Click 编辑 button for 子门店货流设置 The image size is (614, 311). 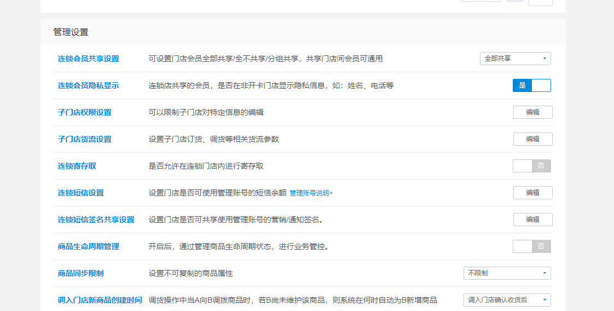tap(532, 139)
